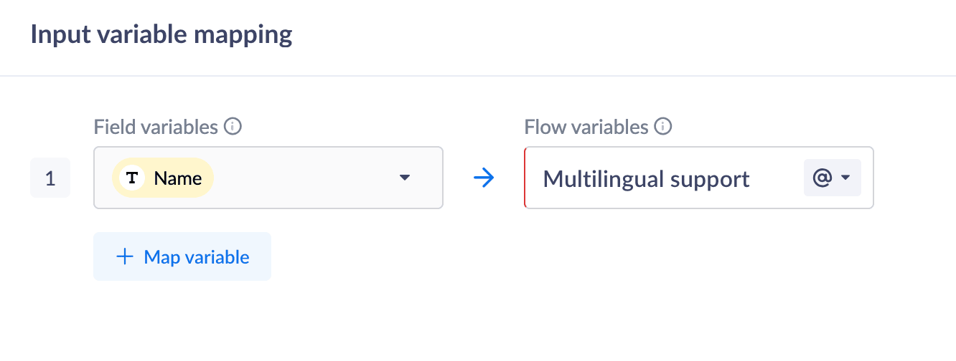Select the Name chip in Field variables
The image size is (956, 361).
[x=164, y=178]
